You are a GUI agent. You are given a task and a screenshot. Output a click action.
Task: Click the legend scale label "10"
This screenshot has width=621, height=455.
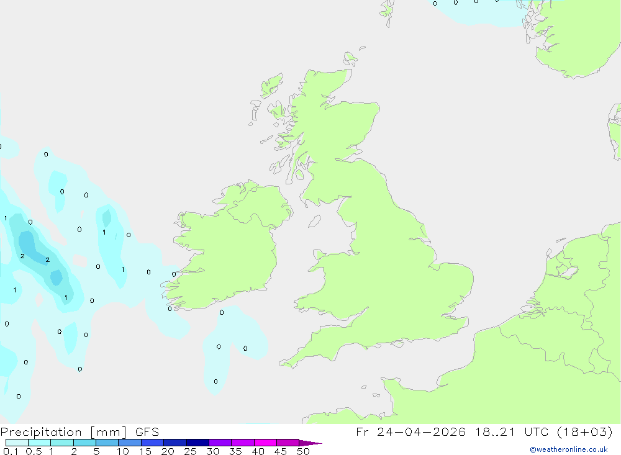tap(123, 451)
